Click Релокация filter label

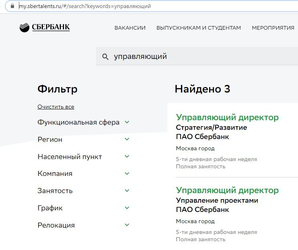point(56,225)
